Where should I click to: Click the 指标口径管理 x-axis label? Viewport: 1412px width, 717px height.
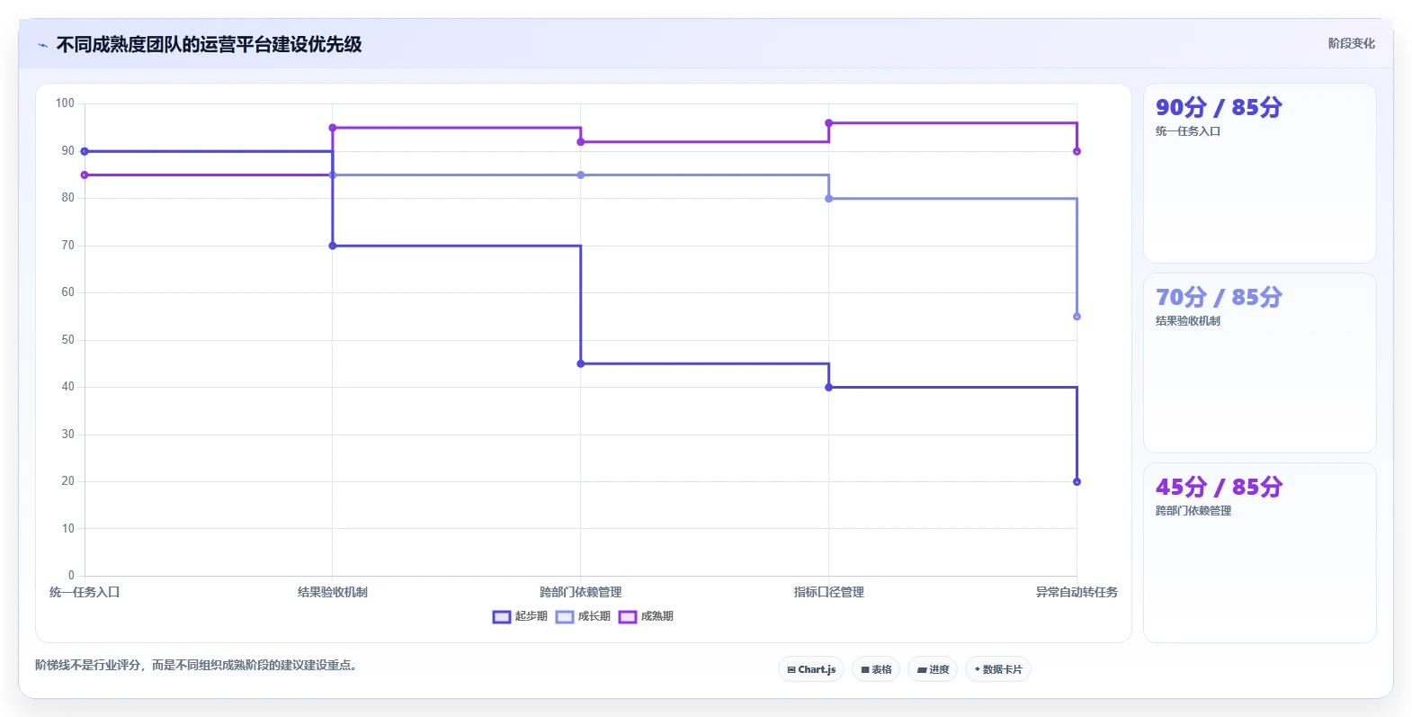point(829,592)
